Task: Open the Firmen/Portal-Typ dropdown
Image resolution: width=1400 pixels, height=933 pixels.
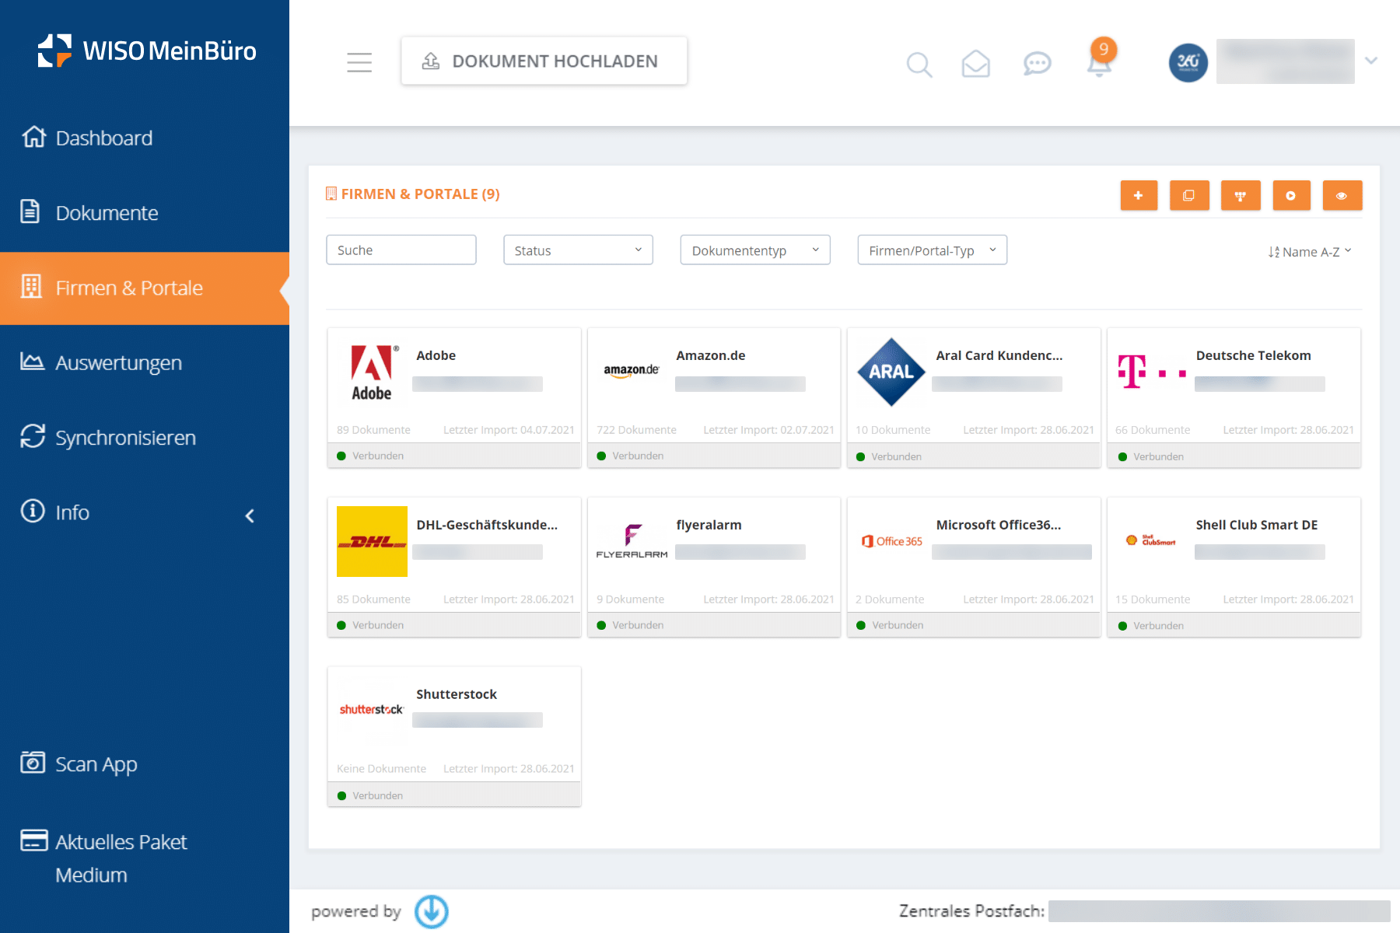Action: click(932, 250)
